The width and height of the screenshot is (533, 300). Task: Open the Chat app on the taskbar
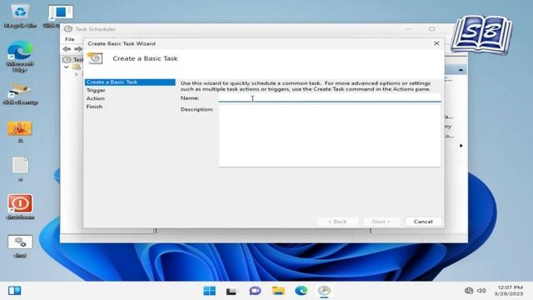point(255,291)
